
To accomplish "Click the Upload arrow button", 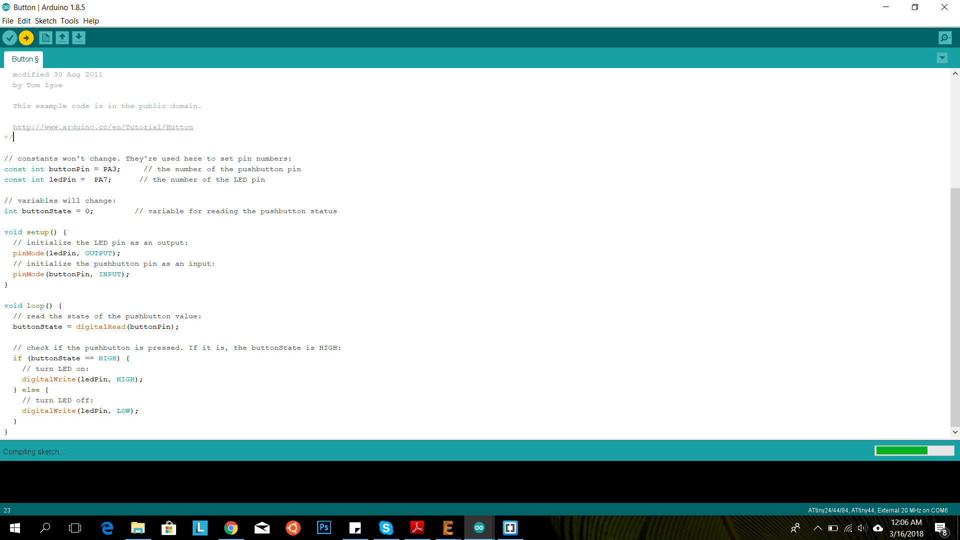I will 26,38.
